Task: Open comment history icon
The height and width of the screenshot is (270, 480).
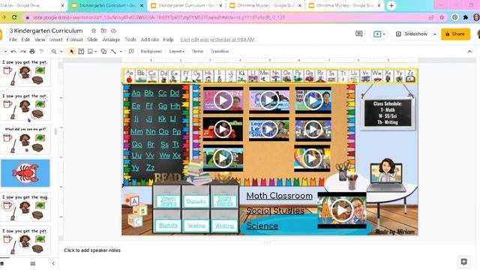Action: 359,34
